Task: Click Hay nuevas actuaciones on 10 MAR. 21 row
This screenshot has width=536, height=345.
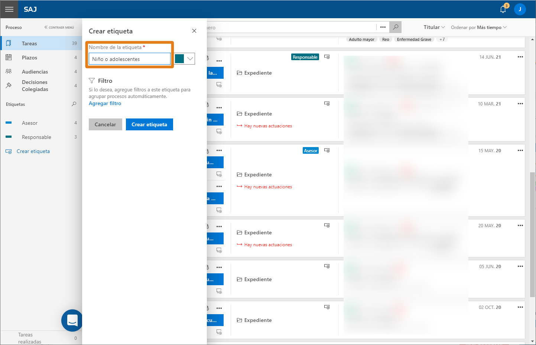Action: [x=264, y=126]
